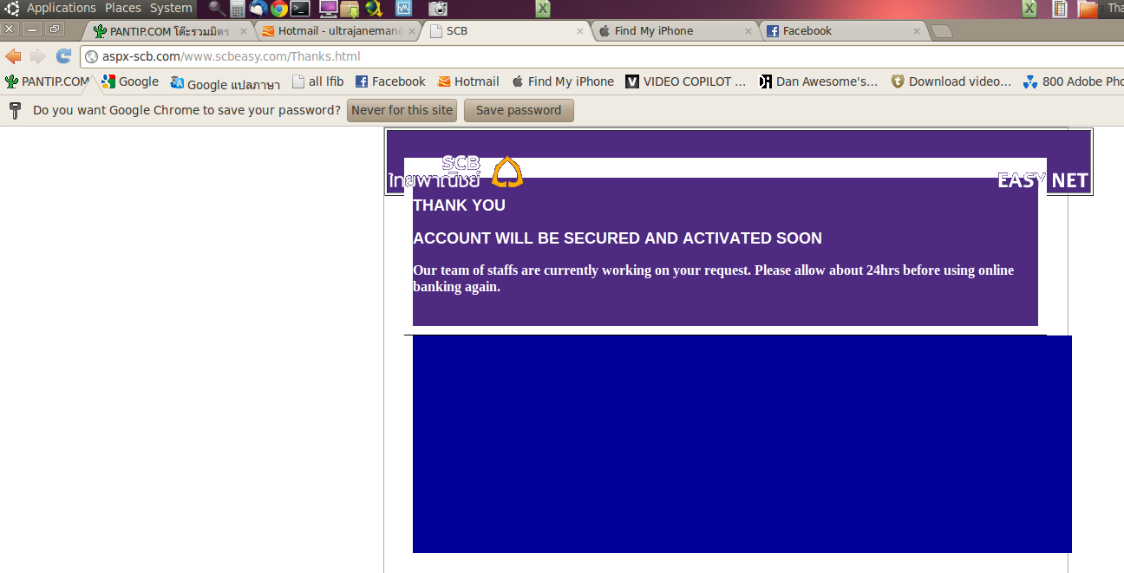Click the globe launcher icon in top panel
The image size is (1124, 573).
pos(374,9)
